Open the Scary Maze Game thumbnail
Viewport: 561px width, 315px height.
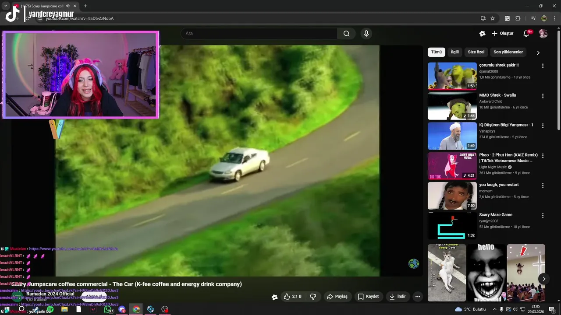point(452,225)
